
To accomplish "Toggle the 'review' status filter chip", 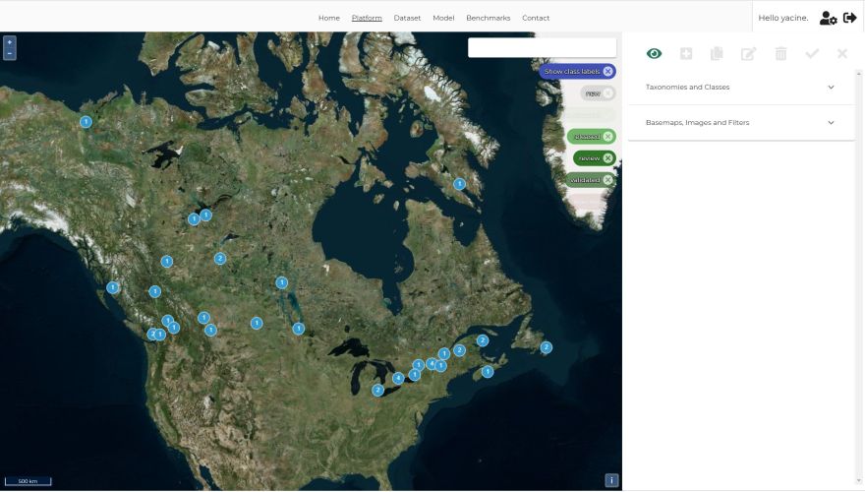I will pyautogui.click(x=594, y=158).
